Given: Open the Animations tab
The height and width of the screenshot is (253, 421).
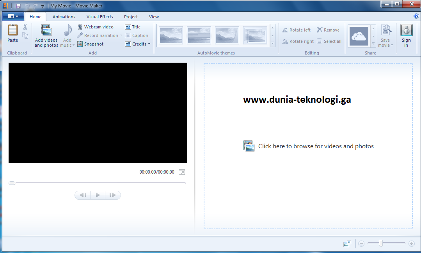Looking at the screenshot, I should [64, 17].
